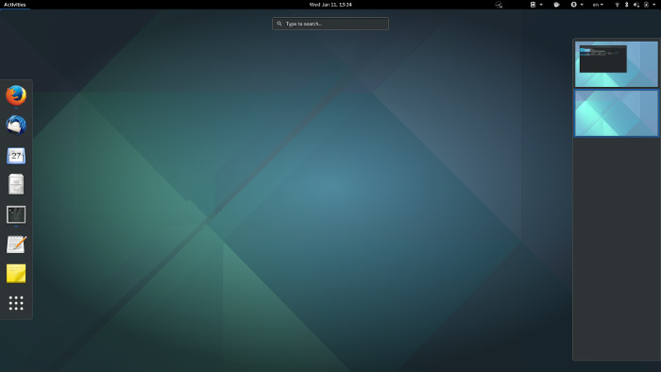This screenshot has width=661, height=372.
Task: Select the highlighted empty second workspace thumbnail
Action: (616, 113)
